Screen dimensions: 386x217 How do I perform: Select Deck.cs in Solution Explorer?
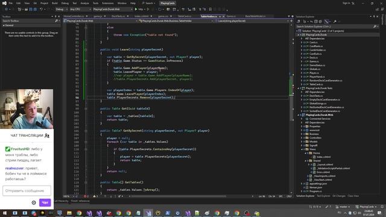point(314,58)
